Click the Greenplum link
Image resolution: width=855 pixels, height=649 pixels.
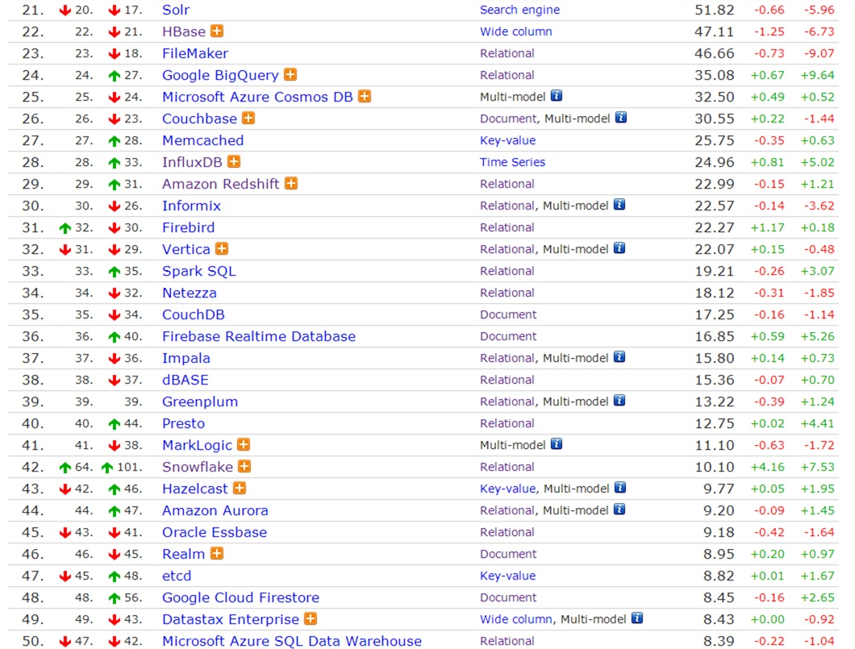pos(199,402)
